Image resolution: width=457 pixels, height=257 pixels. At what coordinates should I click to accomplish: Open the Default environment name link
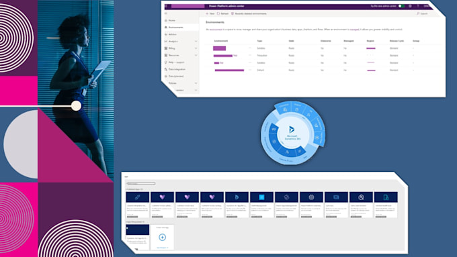(229, 70)
